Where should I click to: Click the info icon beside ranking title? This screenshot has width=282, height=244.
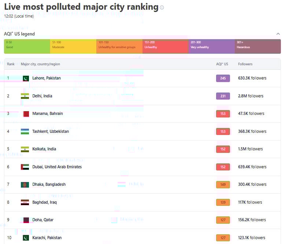[162, 7]
